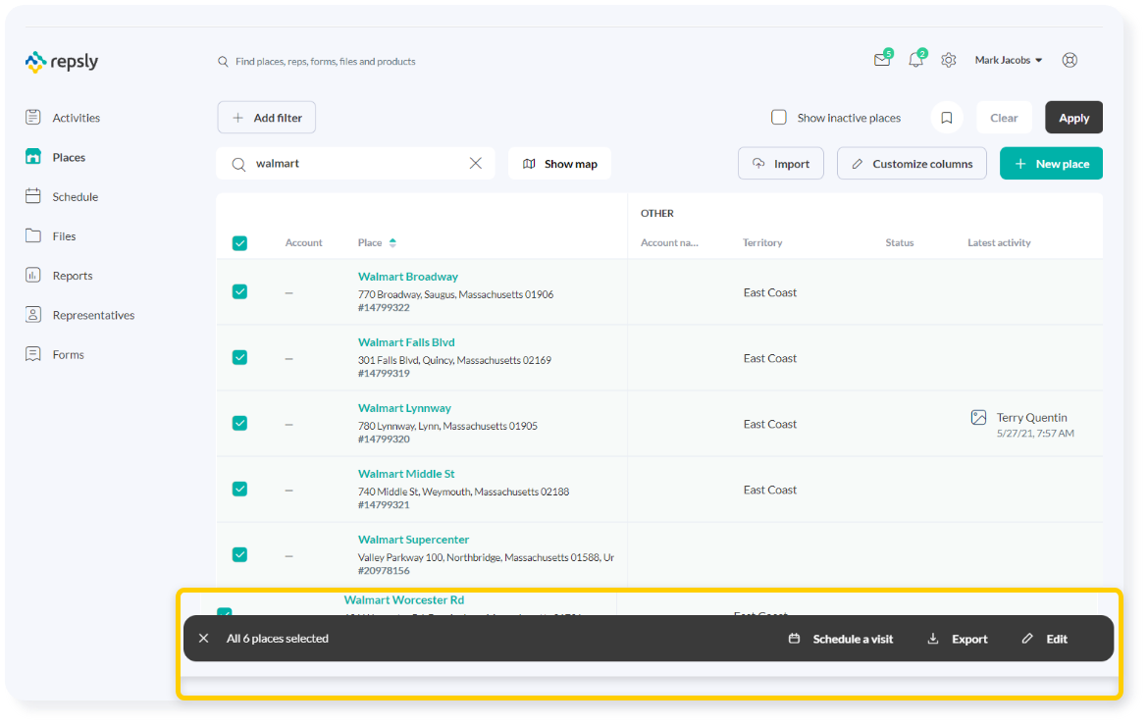
Task: Open the Walmart Supercenter place link
Action: (x=413, y=540)
